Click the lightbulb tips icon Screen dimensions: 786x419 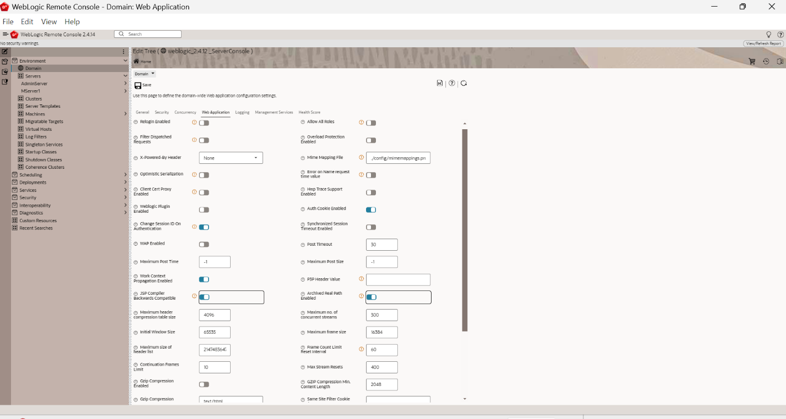769,34
